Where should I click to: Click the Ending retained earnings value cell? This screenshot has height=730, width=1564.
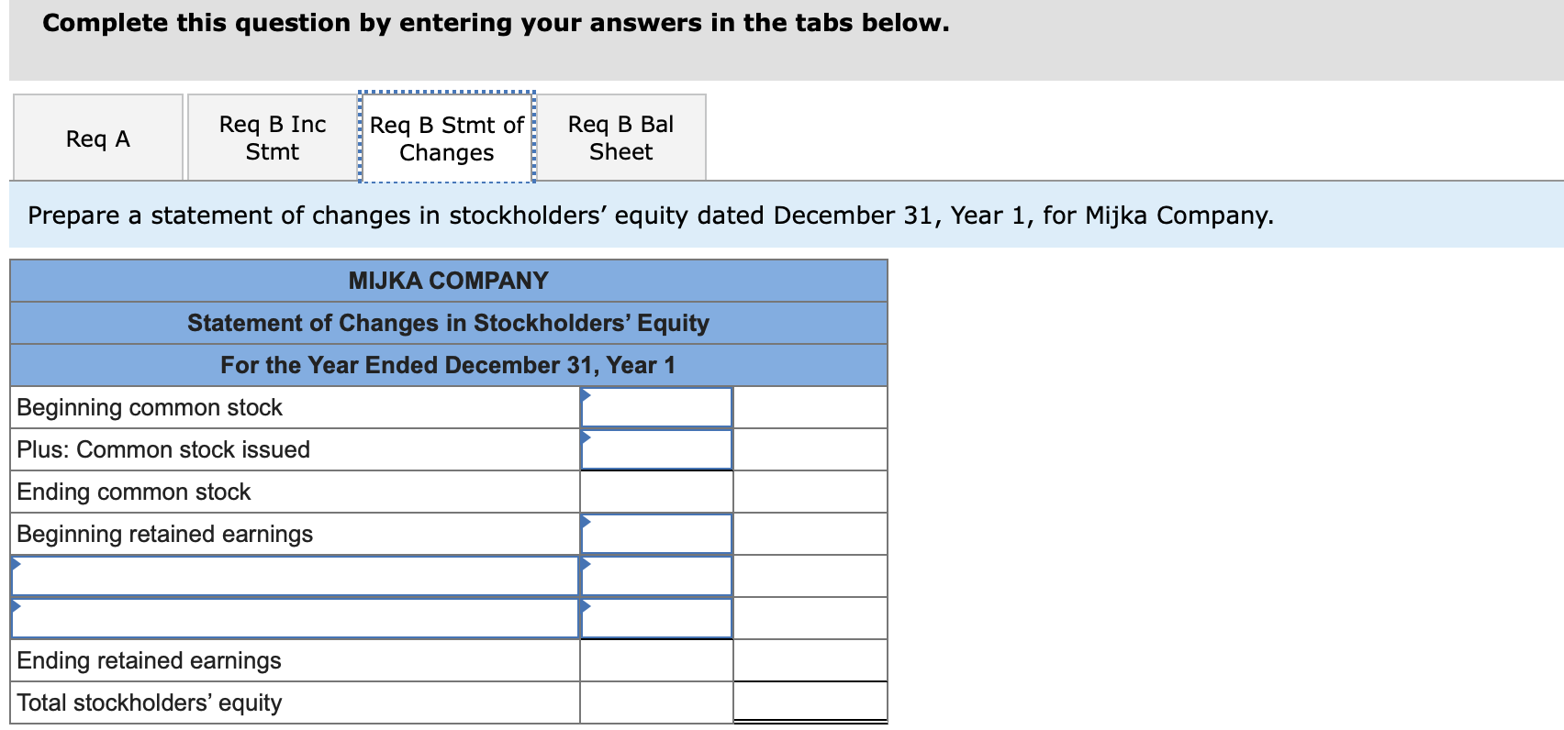point(654,659)
